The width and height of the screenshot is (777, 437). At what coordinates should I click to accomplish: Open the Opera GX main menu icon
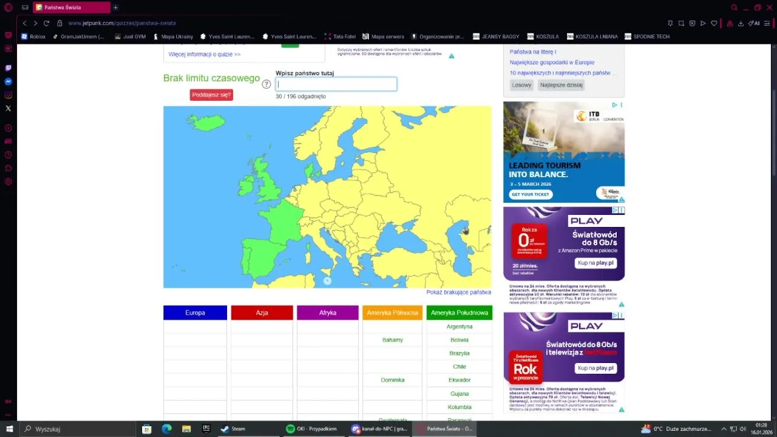coord(8,7)
